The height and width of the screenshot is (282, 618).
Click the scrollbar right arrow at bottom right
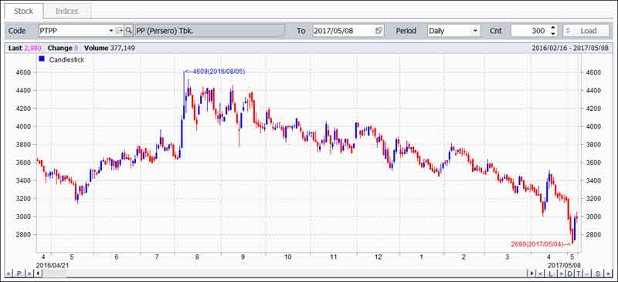[x=532, y=274]
